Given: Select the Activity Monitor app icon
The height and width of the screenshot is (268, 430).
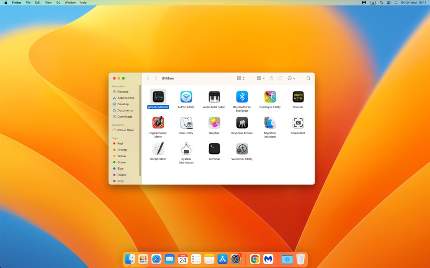Looking at the screenshot, I should (x=158, y=97).
